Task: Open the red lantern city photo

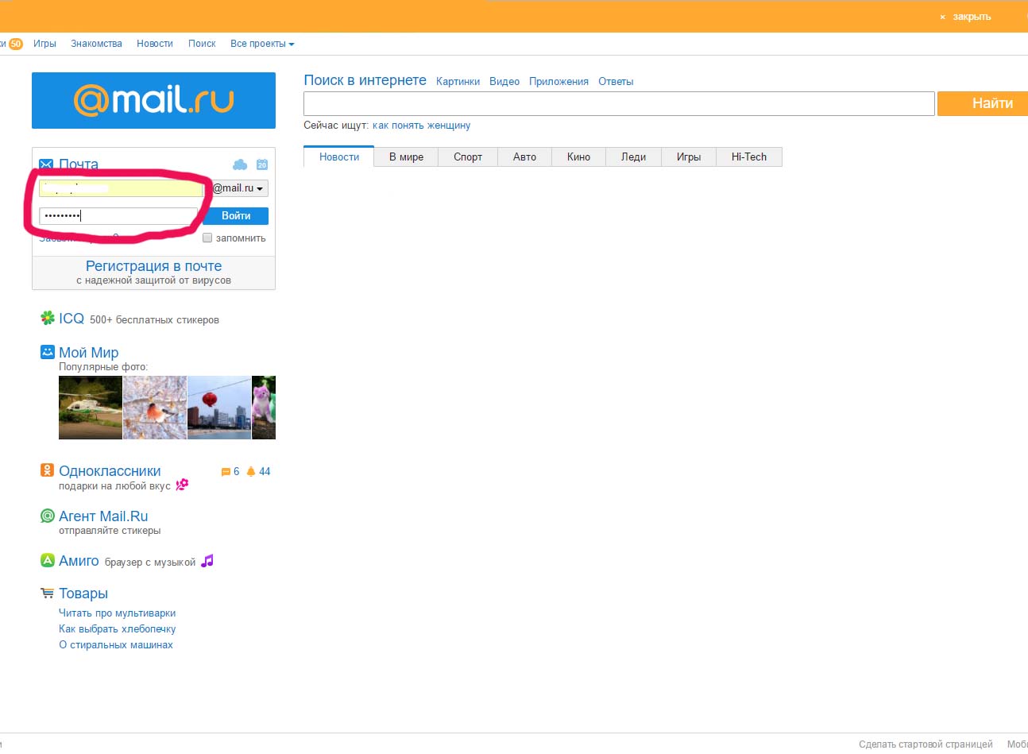Action: coord(219,408)
